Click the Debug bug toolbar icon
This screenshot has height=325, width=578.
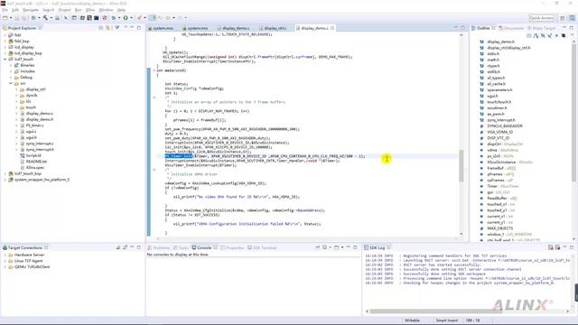(114, 18)
